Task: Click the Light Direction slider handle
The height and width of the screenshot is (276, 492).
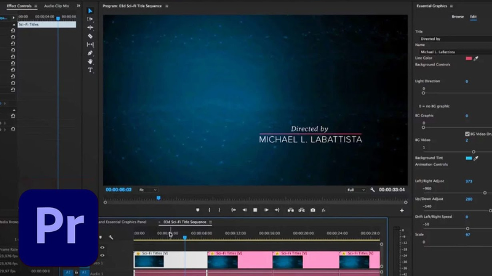Action: coord(423,93)
